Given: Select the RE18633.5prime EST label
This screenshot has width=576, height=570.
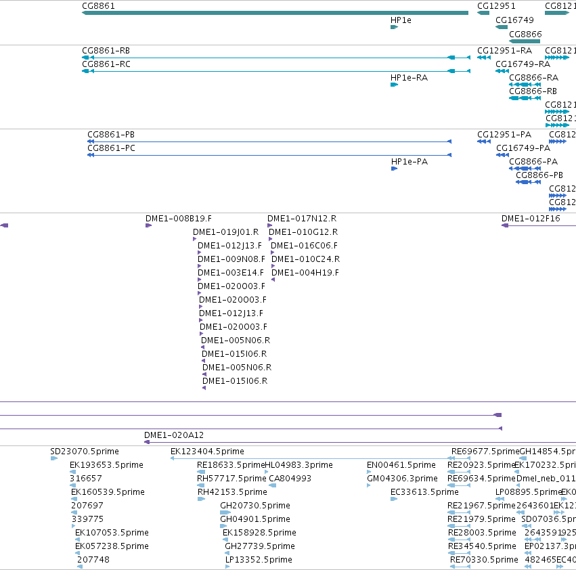Looking at the screenshot, I should (x=231, y=465).
